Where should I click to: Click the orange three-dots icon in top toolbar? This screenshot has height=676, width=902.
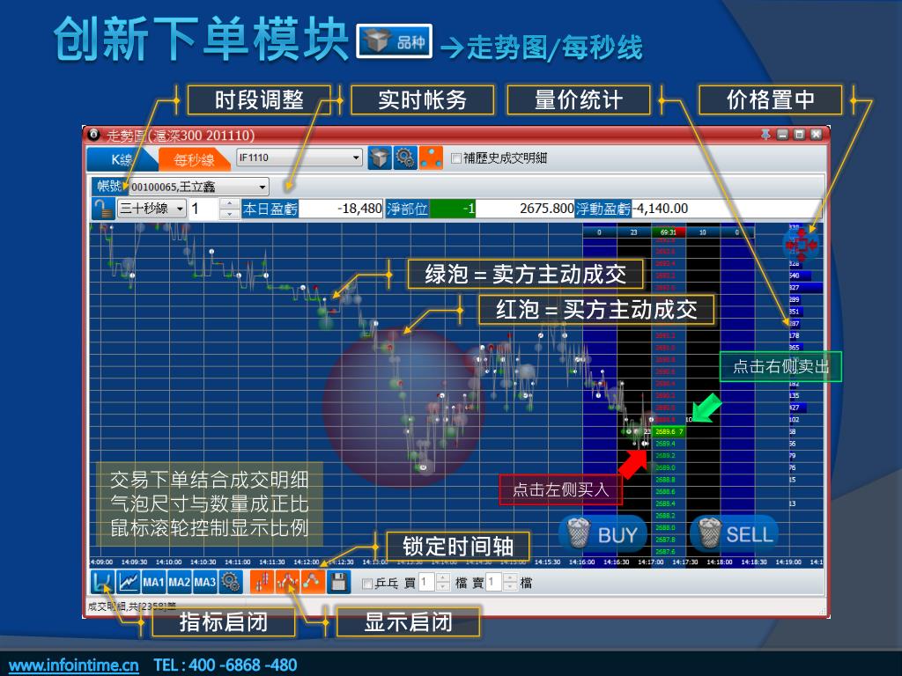coord(431,158)
